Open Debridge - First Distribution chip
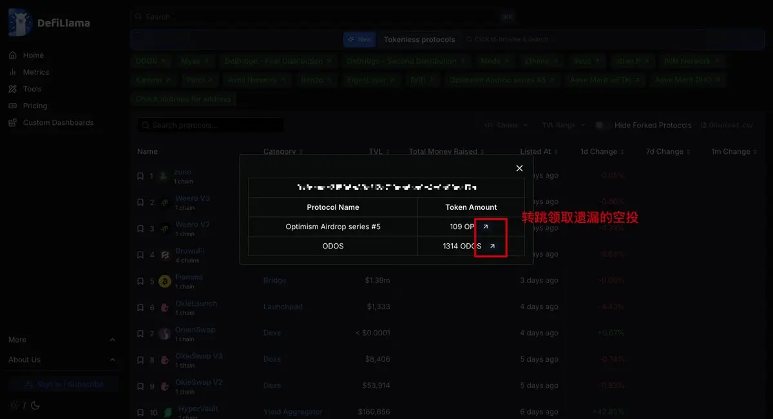Screen dimensions: 773x419 278,61
